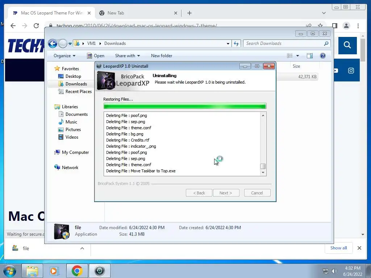Click the search magnifier in Explorer
This screenshot has height=278, width=371.
click(326, 43)
